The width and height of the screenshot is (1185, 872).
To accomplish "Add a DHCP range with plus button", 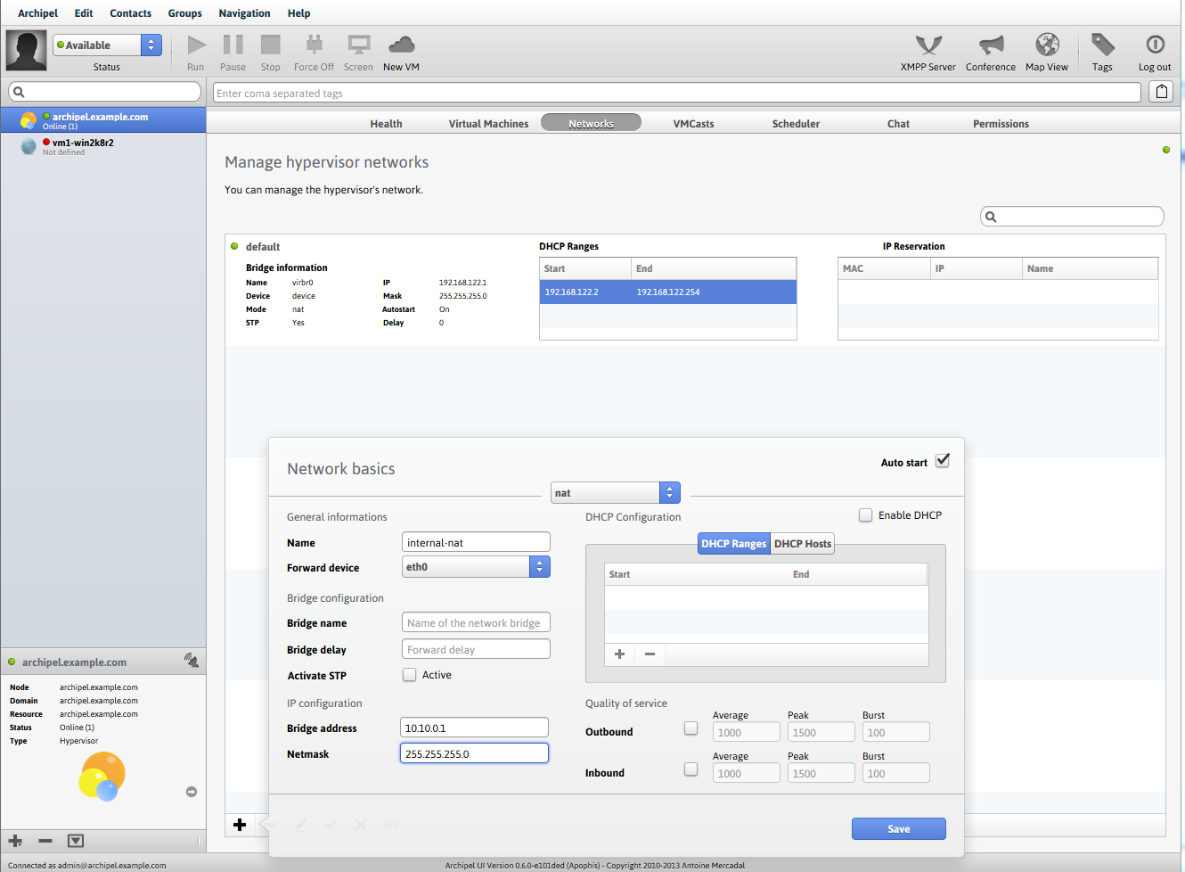I will pyautogui.click(x=620, y=654).
